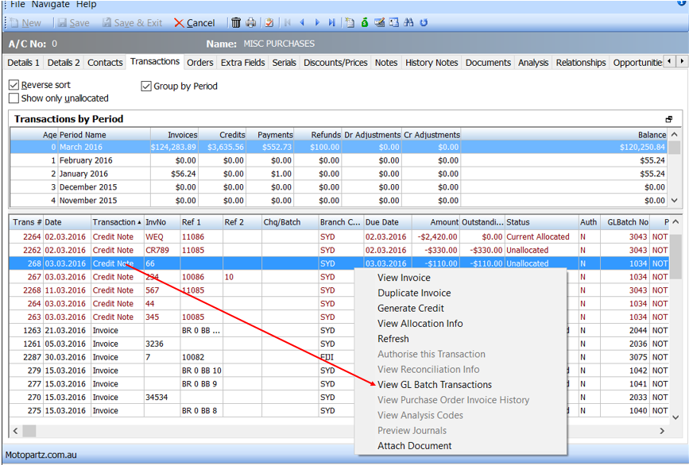Click the blue refresh arrow icon
This screenshot has height=465, width=689.
[x=424, y=22]
